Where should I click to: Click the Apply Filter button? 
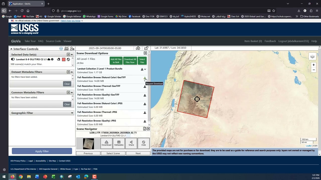[42, 151]
